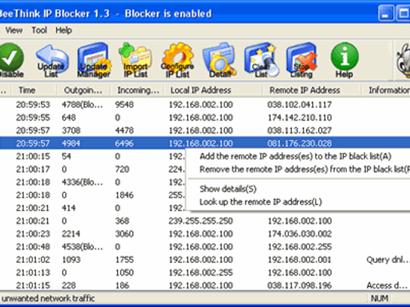
Task: Click the Clear List toolbar icon
Action: click(261, 60)
